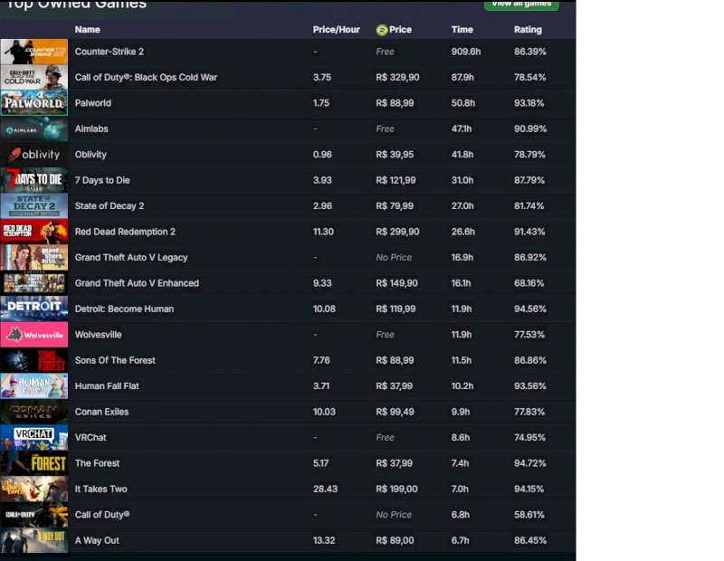Screen dimensions: 724x561
Task: Click the 58.61% rating value
Action: point(529,514)
